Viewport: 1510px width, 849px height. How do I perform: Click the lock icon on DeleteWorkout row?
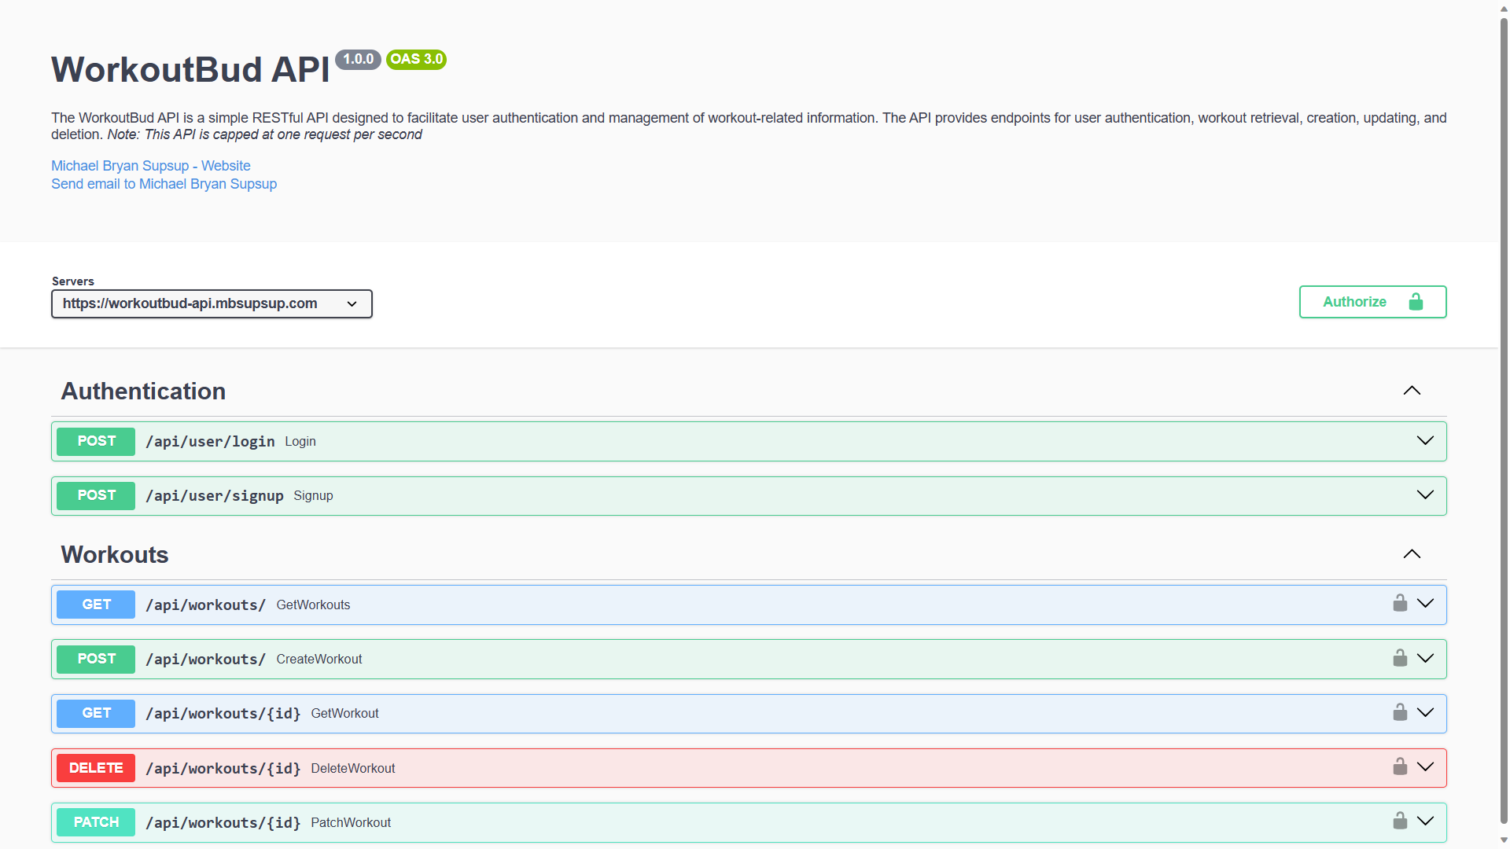click(x=1400, y=766)
